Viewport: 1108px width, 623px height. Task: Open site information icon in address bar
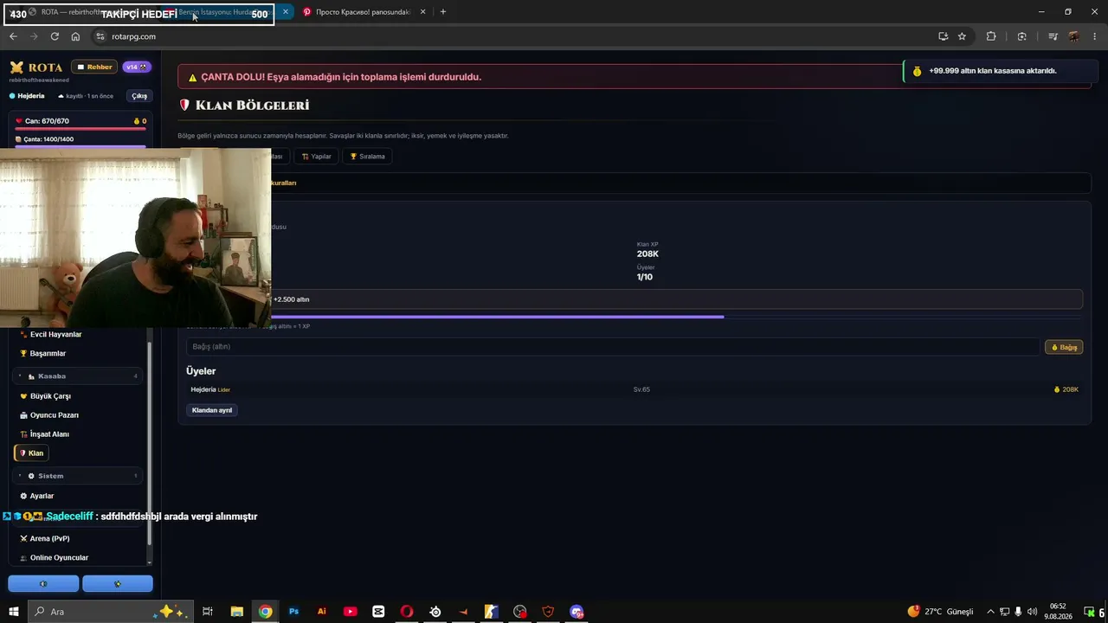tap(100, 36)
